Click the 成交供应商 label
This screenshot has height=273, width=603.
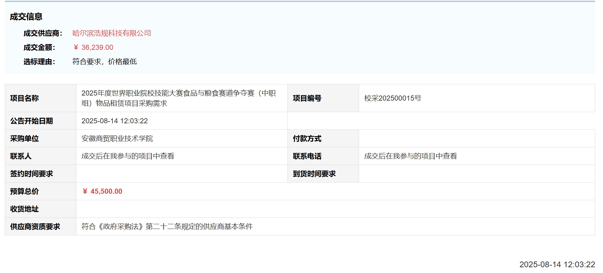(x=43, y=33)
